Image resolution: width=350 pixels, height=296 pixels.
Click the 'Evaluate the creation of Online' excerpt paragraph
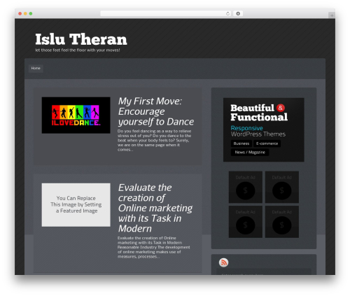(153, 247)
